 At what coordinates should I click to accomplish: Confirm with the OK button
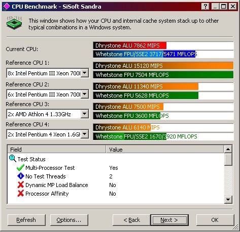pyautogui.click(x=215, y=220)
